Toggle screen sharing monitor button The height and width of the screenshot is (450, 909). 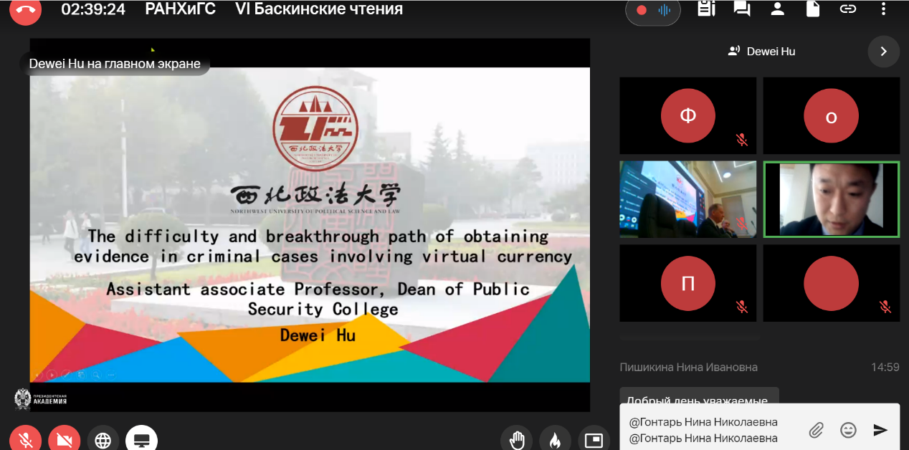(141, 439)
